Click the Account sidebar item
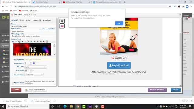Image resolution: width=194 pixels, height=109 pixels. 5,82
